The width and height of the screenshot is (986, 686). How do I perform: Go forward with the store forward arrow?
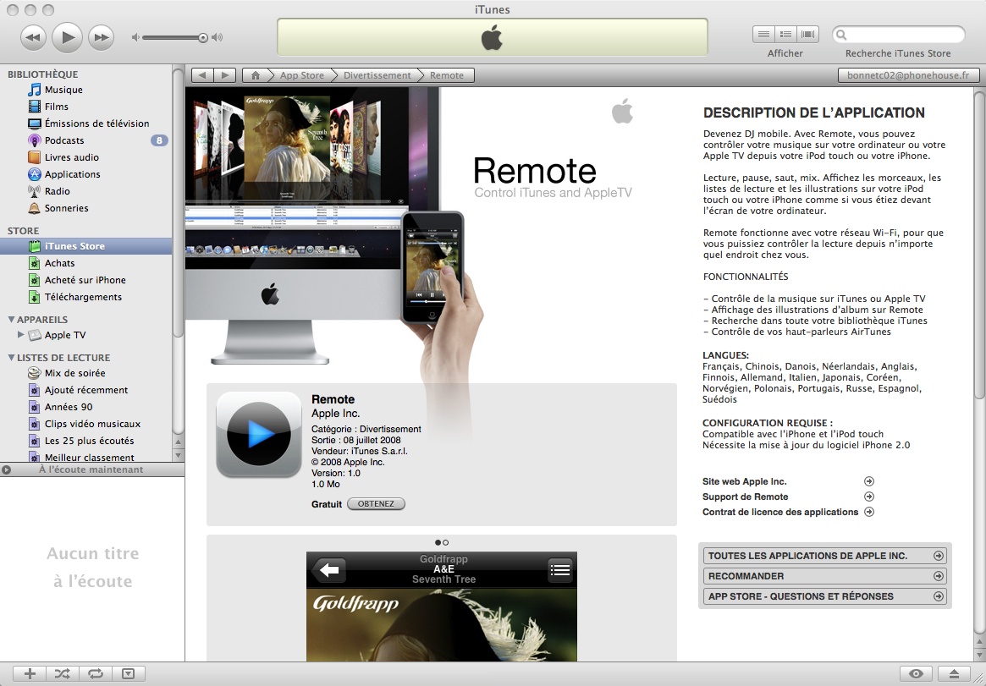point(224,75)
